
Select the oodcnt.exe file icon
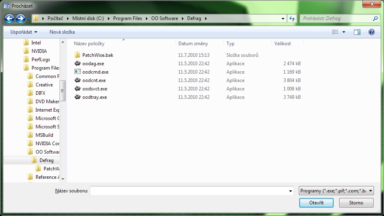[x=77, y=80]
